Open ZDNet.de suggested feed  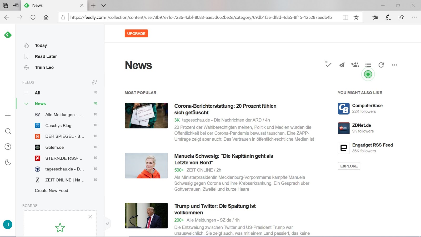362,125
